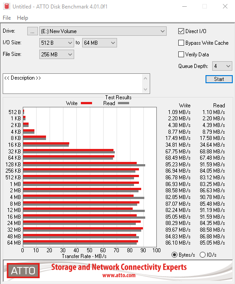Click the ATTO Disk Benchmark title bar icon
The height and width of the screenshot is (284, 235).
tap(7, 6)
